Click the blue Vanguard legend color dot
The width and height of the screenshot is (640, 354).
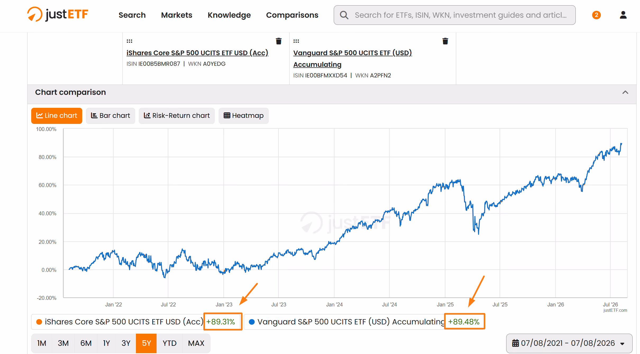tap(252, 322)
